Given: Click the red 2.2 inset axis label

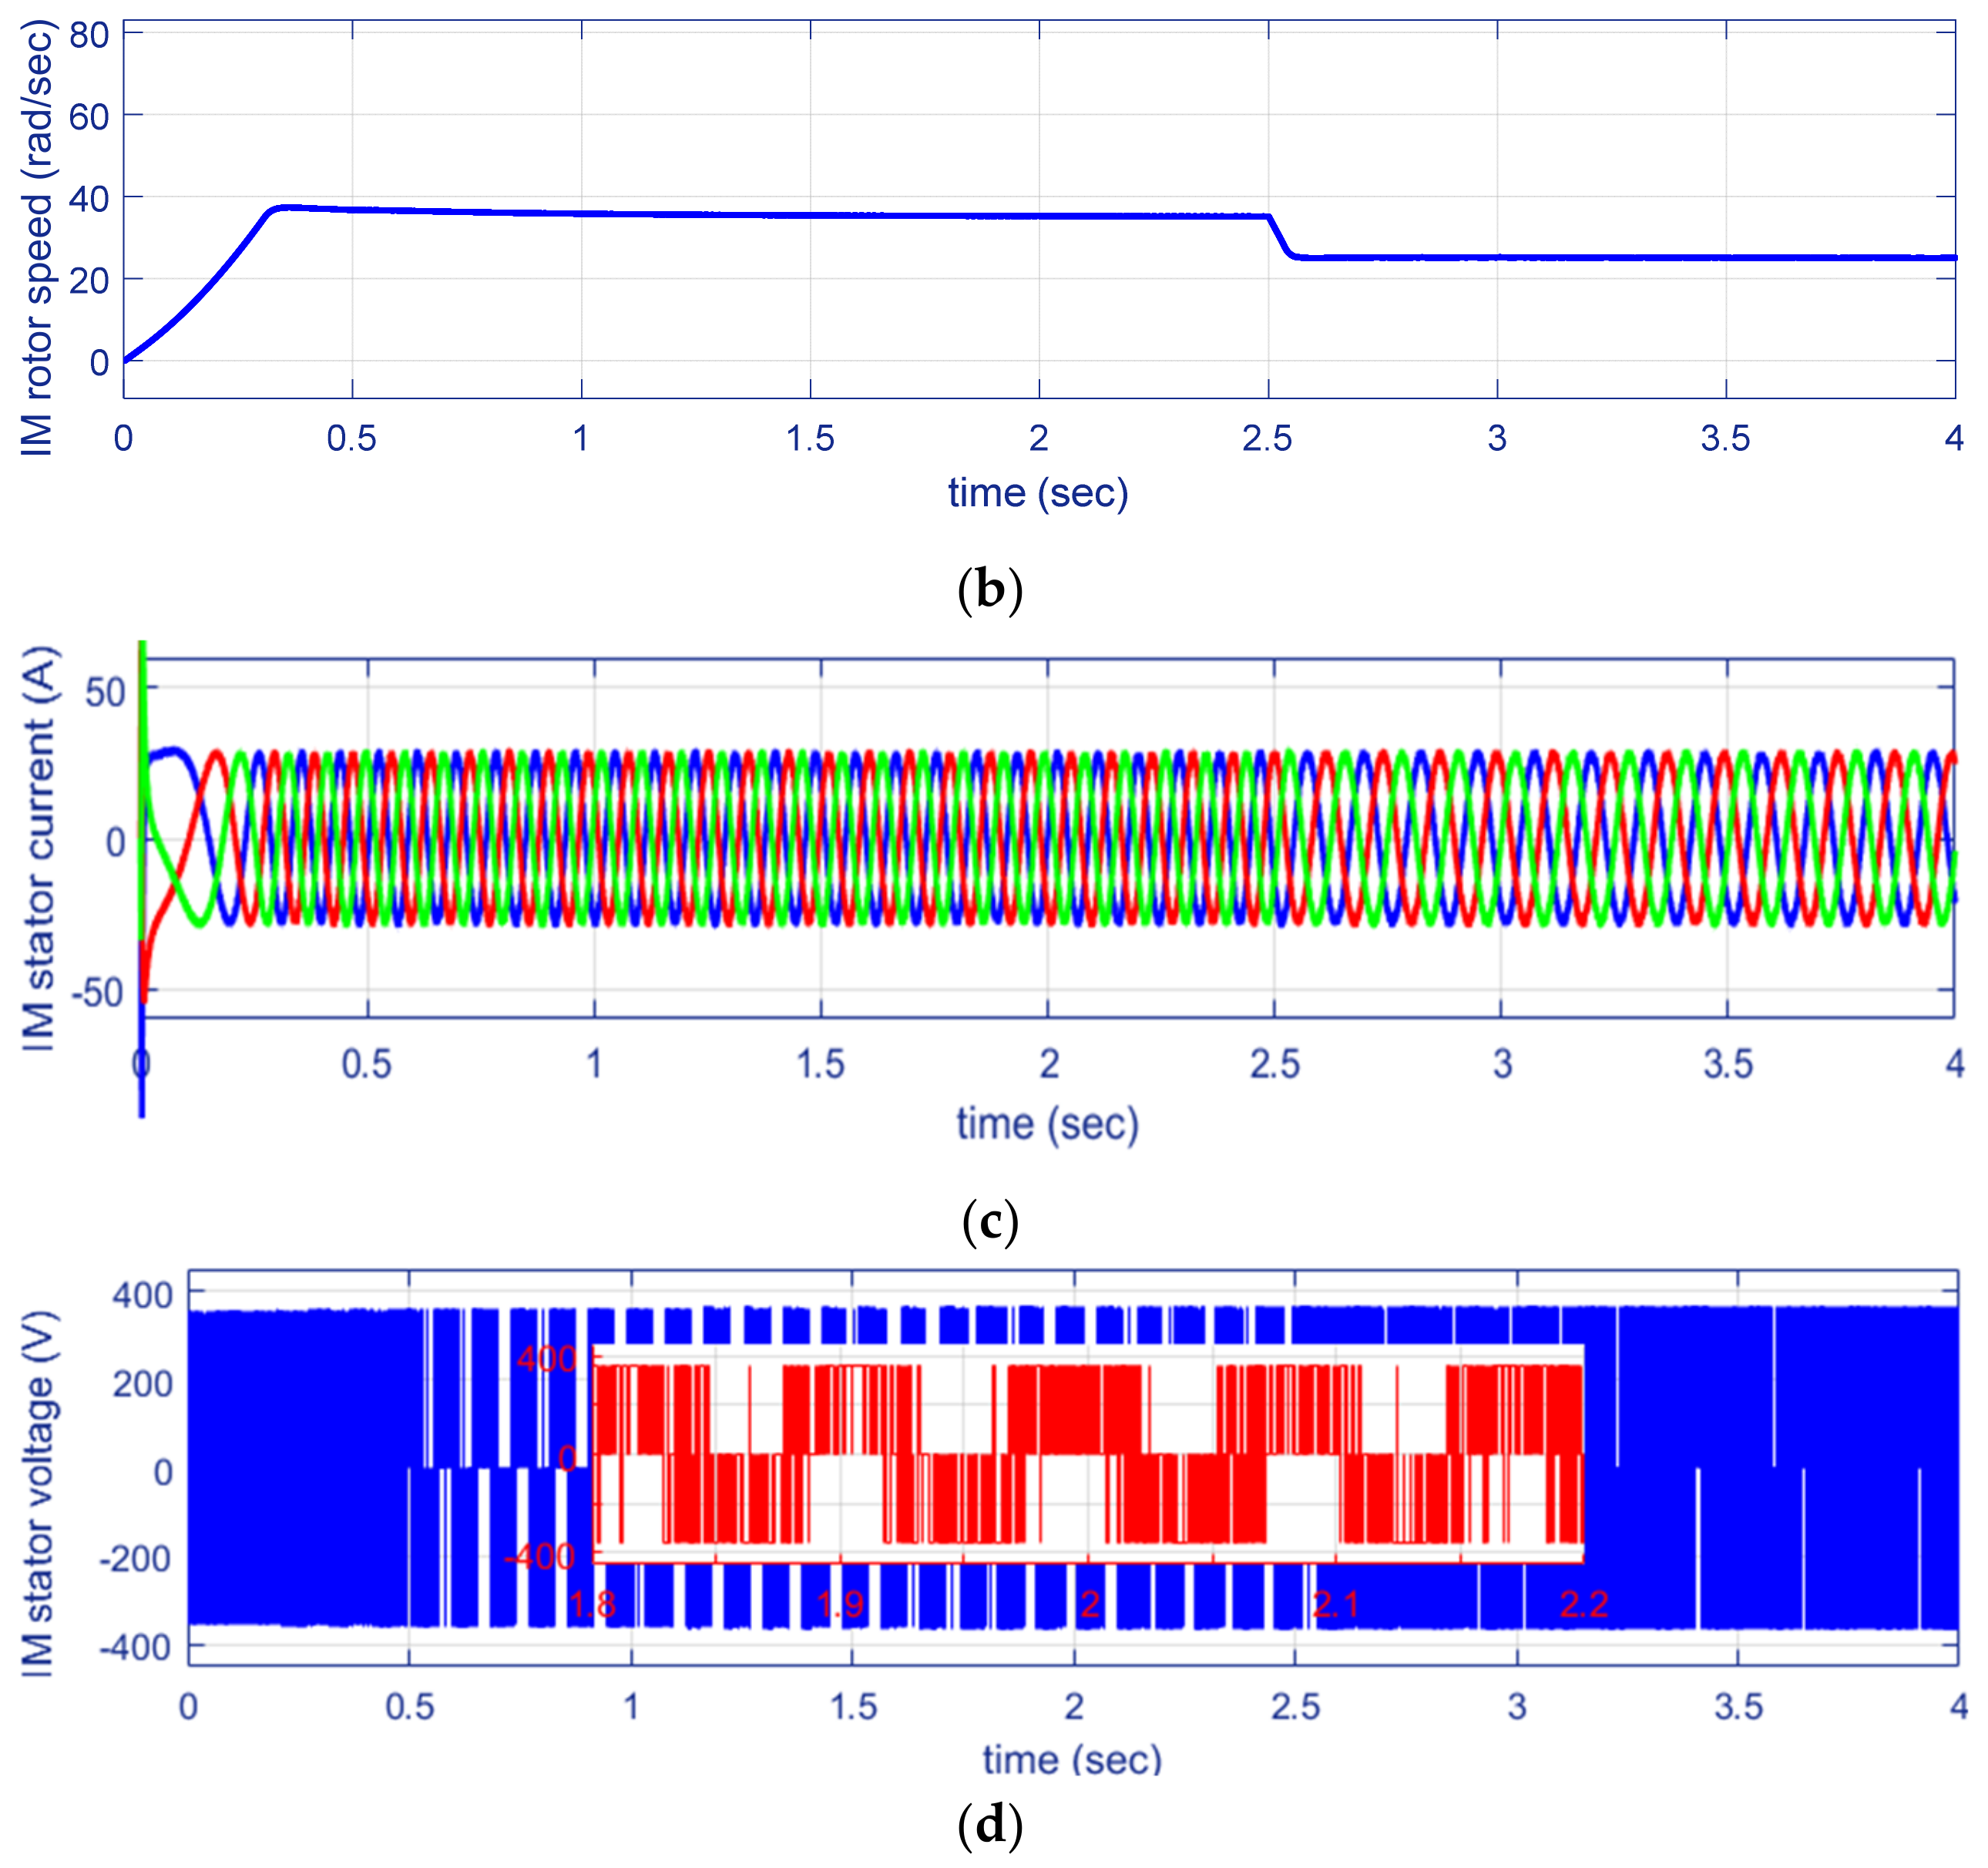Looking at the screenshot, I should [1584, 1605].
